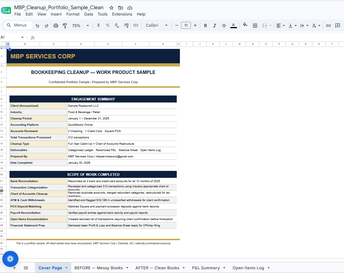
Task: Open the Edit menu
Action: tap(29, 14)
